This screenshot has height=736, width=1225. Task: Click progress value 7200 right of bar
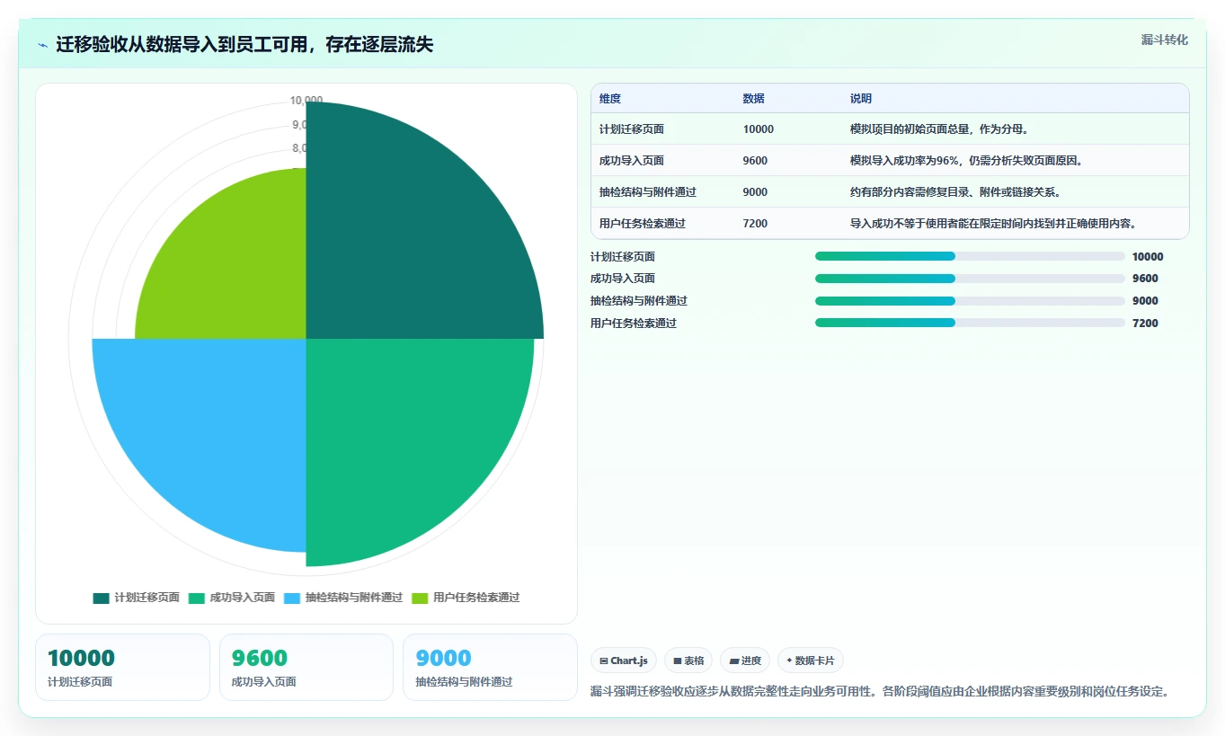[1145, 324]
